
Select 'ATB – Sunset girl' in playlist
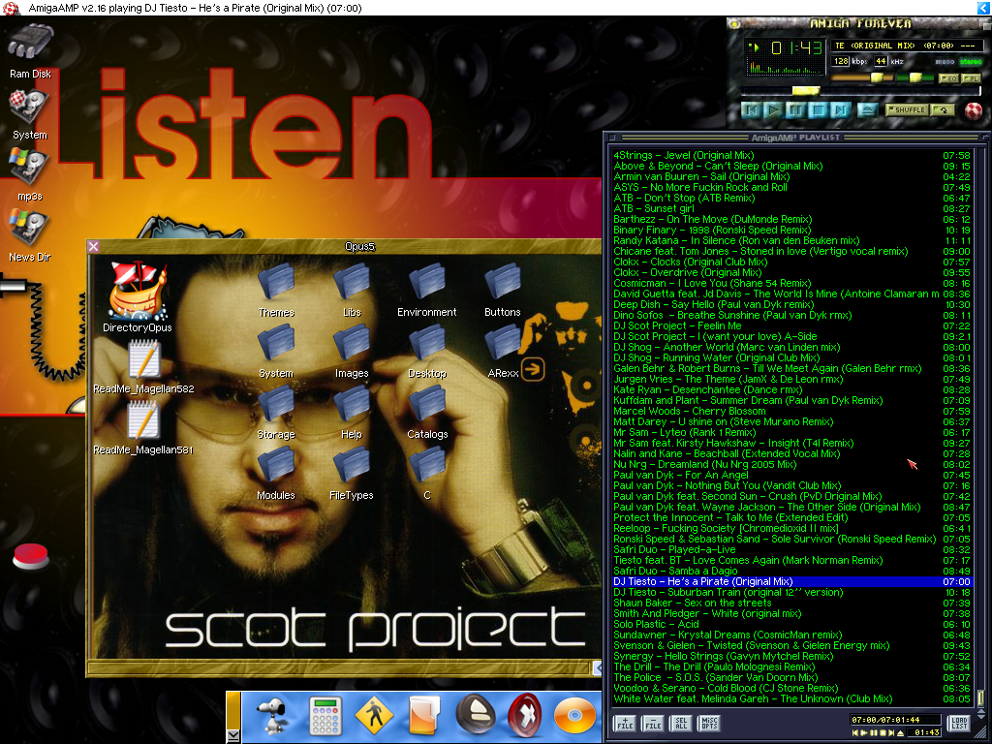tap(791, 208)
